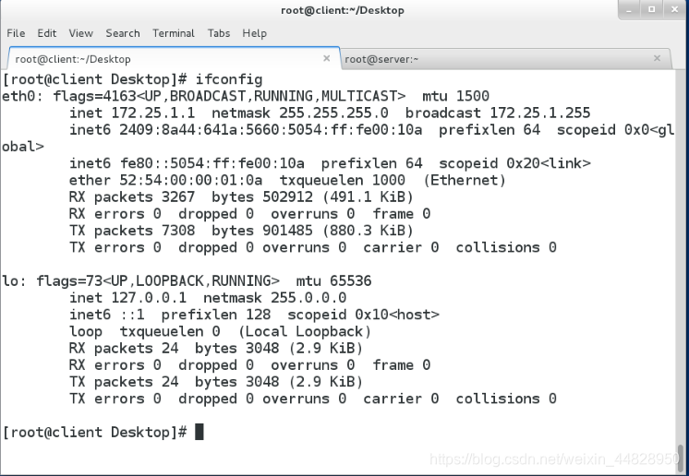The image size is (689, 476).
Task: Maximize the terminal window
Action: point(652,9)
